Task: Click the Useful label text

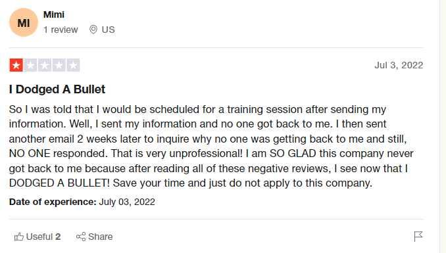Action: coord(39,237)
